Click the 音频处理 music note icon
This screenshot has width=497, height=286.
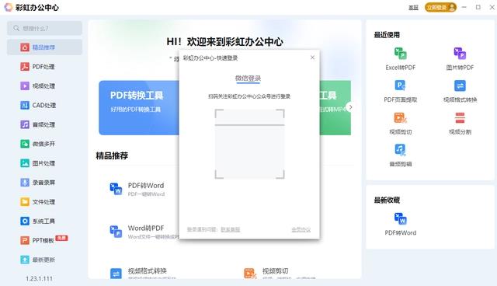[x=25, y=124]
